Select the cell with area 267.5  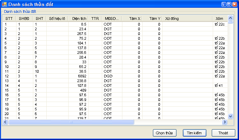pyautogui.click(x=78, y=34)
